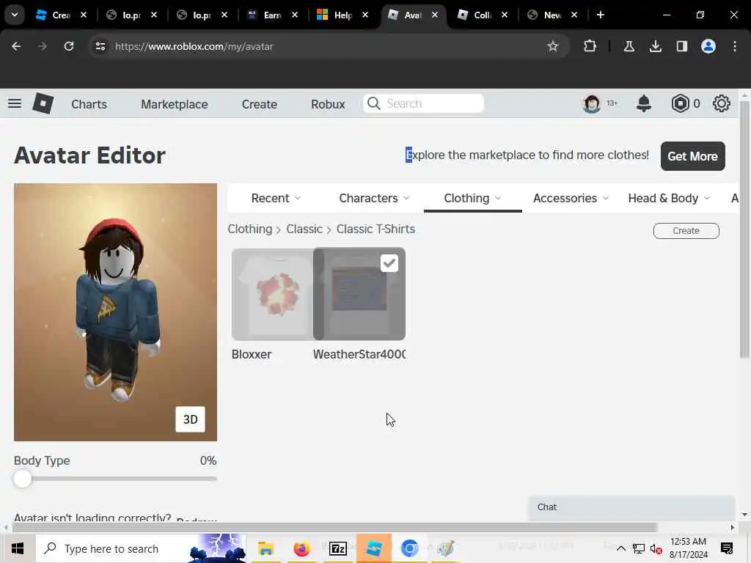Open the profile avatar headshot

[x=592, y=103]
